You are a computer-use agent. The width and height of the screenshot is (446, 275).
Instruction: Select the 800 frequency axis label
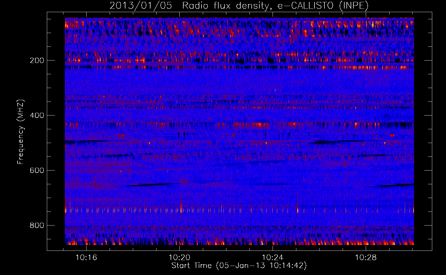[x=37, y=226]
